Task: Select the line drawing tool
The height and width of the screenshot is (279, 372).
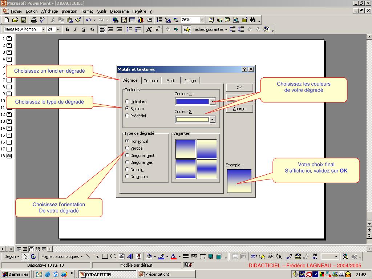Action: pyautogui.click(x=88, y=256)
